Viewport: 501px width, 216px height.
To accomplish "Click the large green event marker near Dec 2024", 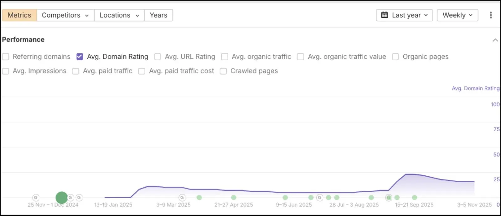I will (62, 198).
